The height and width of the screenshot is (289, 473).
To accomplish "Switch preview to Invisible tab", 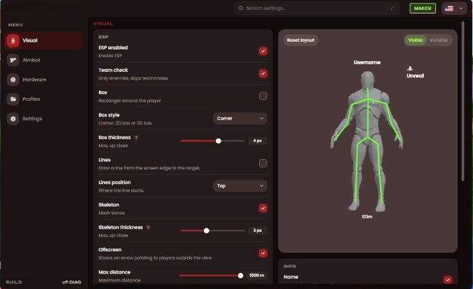I will tap(439, 40).
